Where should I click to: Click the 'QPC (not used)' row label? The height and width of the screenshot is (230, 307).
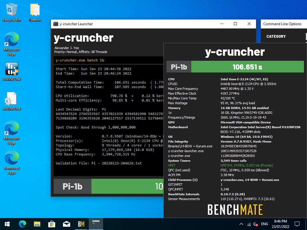[x=179, y=170]
